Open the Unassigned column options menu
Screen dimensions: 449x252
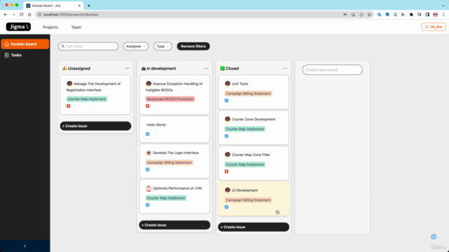[127, 69]
